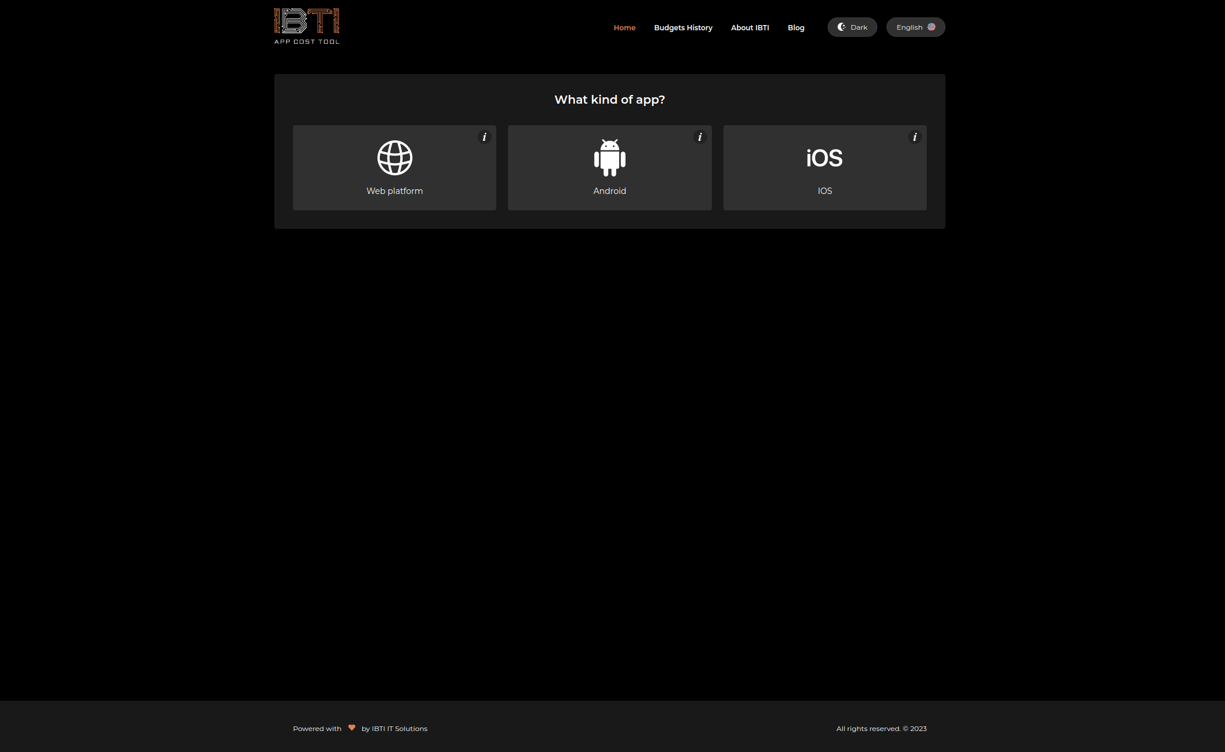Select the Android icon
Viewport: 1225px width, 752px height.
(x=609, y=157)
